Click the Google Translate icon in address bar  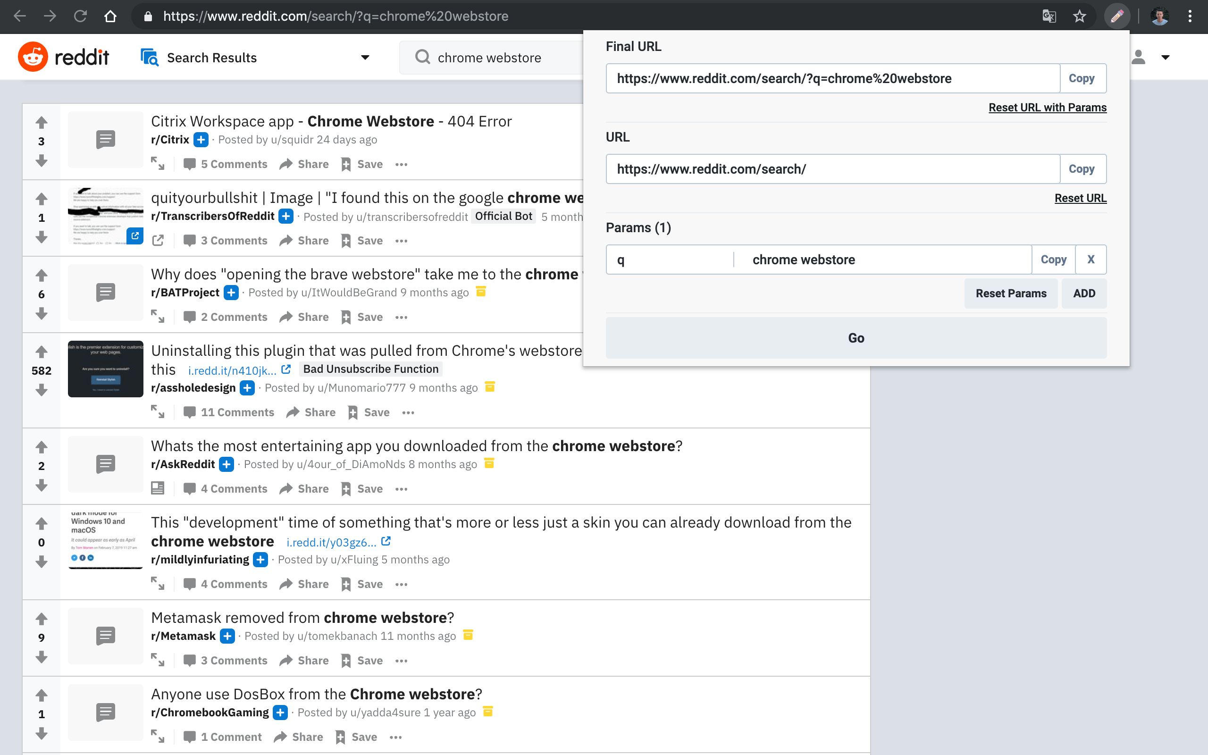click(x=1048, y=16)
